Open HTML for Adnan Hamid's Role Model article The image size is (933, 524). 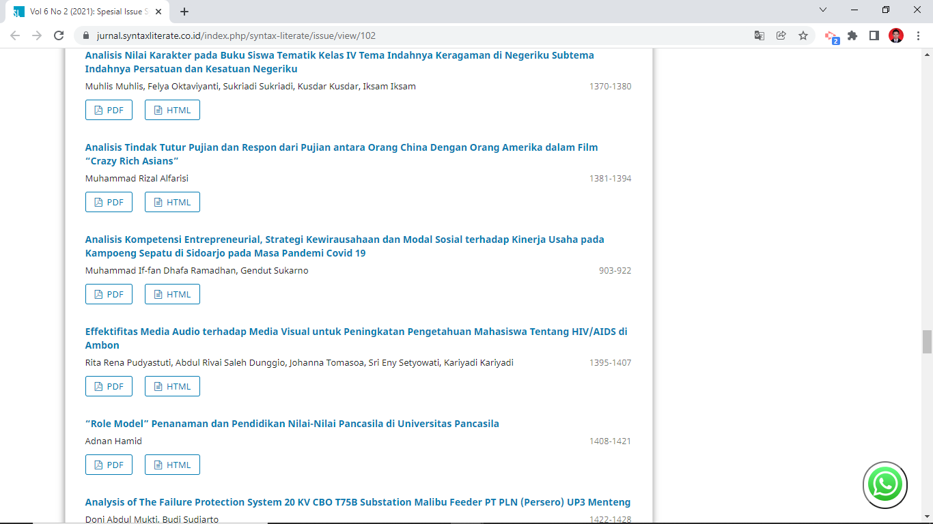(x=172, y=465)
